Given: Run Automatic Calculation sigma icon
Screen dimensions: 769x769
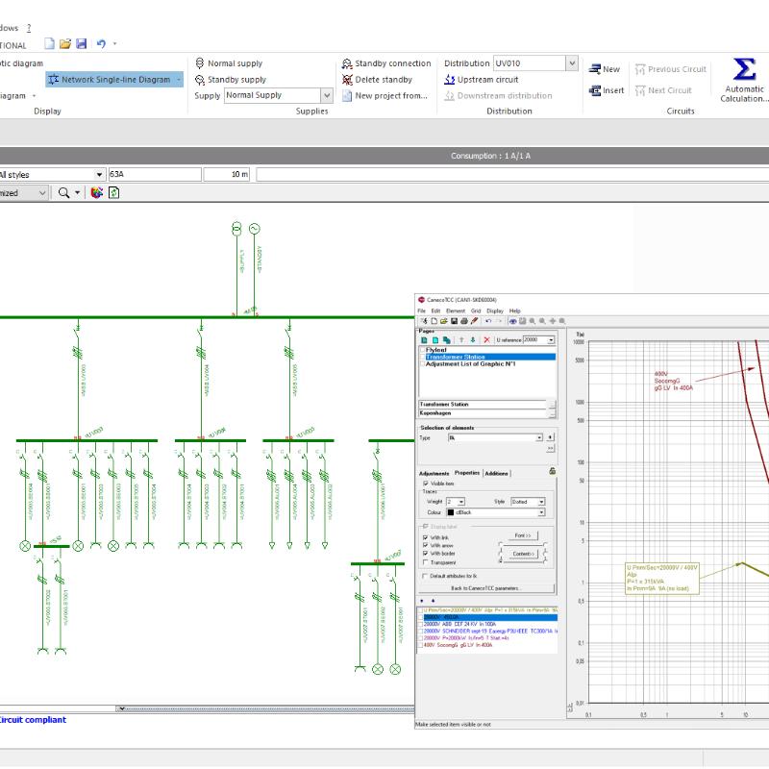Looking at the screenshot, I should [743, 68].
